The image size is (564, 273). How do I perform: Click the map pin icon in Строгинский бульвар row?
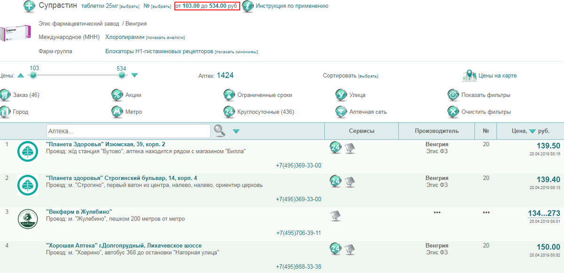(x=350, y=182)
